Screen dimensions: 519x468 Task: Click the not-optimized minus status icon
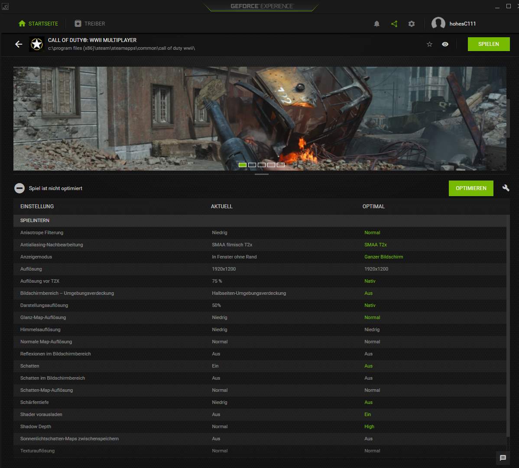click(19, 188)
